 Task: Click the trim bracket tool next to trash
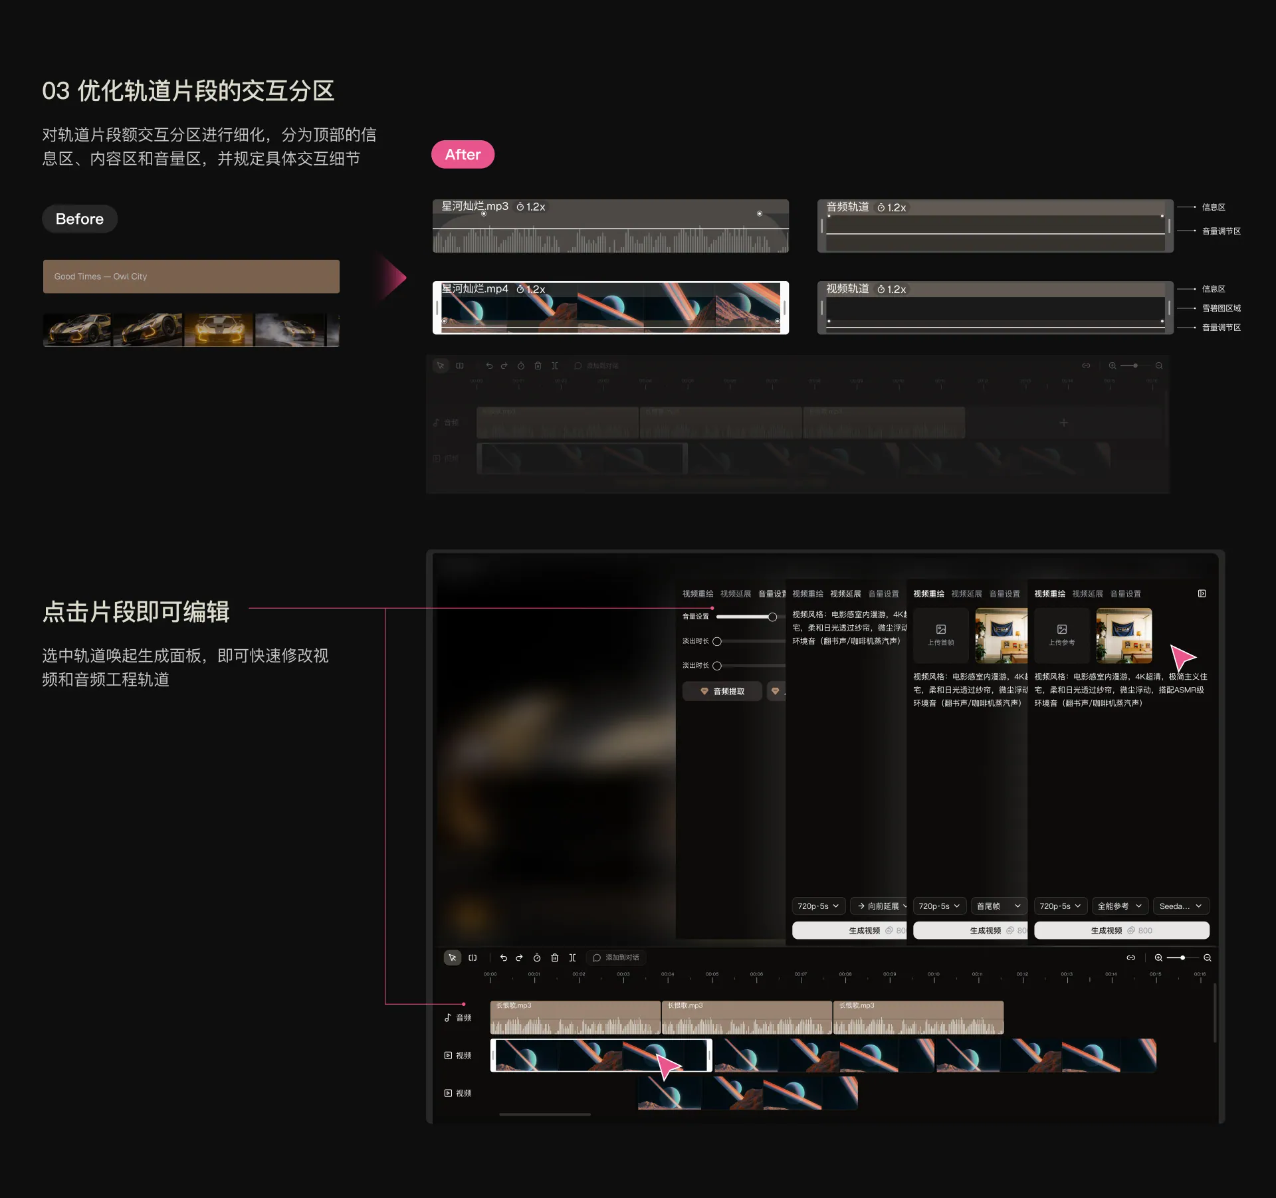coord(572,957)
